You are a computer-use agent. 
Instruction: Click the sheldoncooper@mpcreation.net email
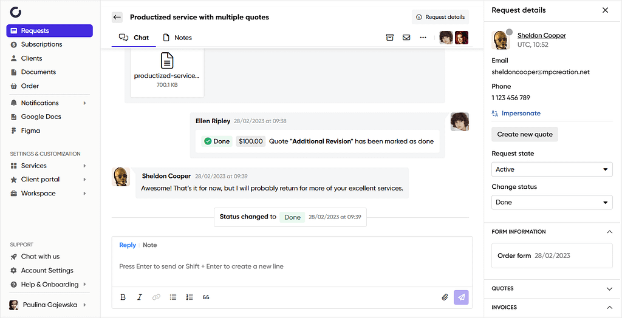(x=541, y=72)
